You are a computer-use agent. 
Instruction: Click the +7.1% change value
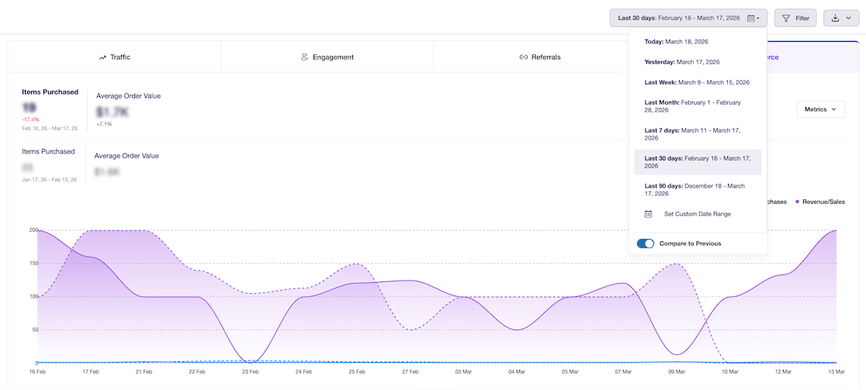(x=104, y=124)
